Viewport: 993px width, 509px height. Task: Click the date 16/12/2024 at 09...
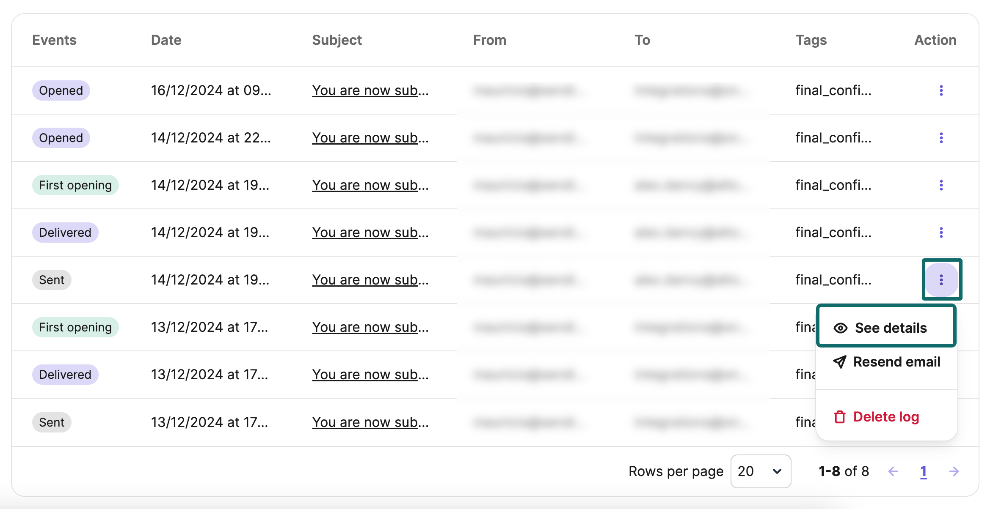[211, 90]
